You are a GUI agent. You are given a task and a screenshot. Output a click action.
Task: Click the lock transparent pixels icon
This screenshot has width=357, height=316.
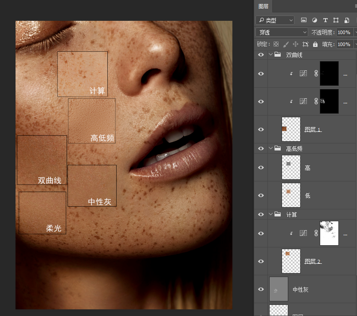(276, 44)
